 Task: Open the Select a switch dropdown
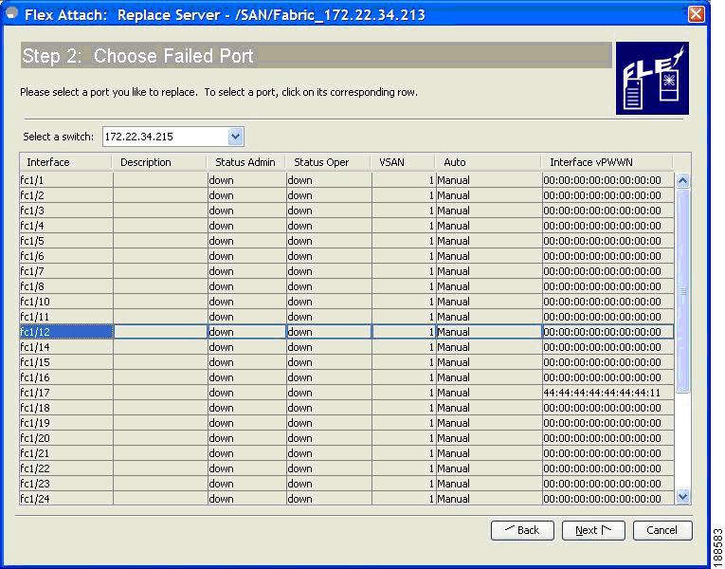click(x=236, y=137)
